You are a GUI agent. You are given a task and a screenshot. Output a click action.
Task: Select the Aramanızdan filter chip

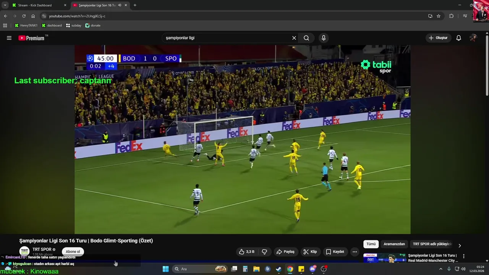pos(394,244)
